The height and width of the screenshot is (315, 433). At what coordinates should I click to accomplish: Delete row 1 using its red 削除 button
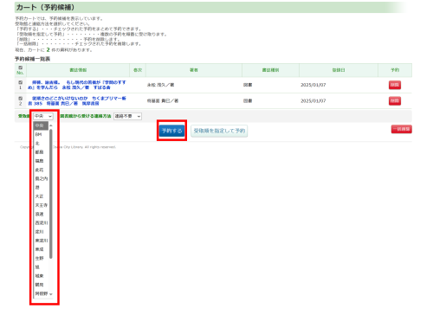tap(395, 85)
